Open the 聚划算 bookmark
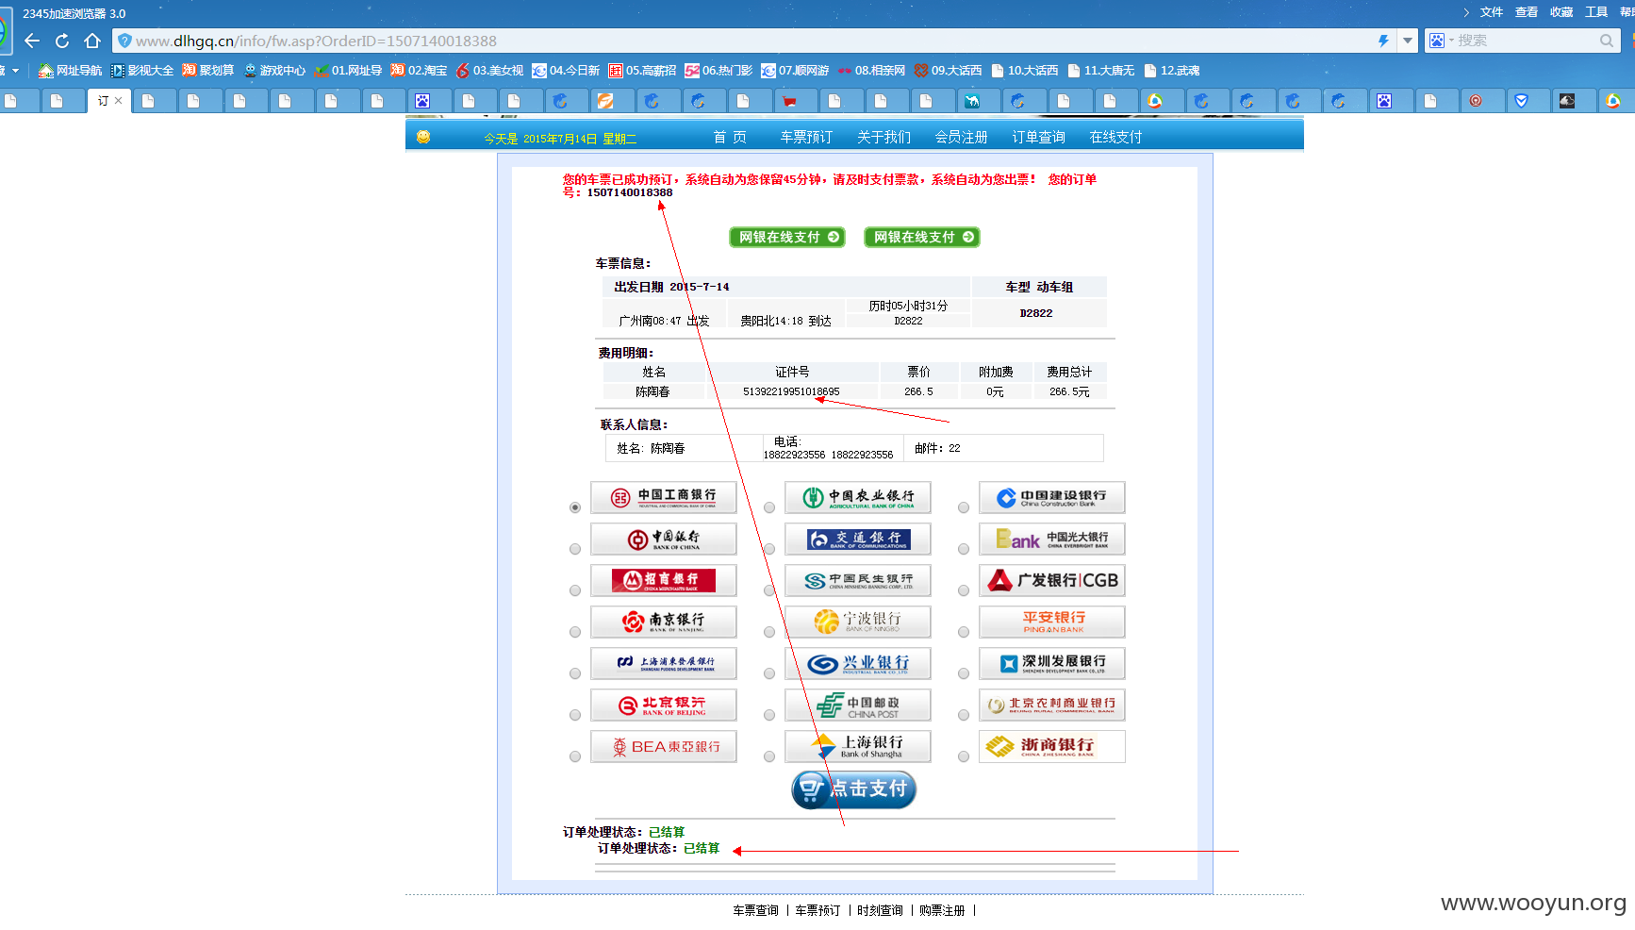The image size is (1635, 930). pyautogui.click(x=207, y=71)
